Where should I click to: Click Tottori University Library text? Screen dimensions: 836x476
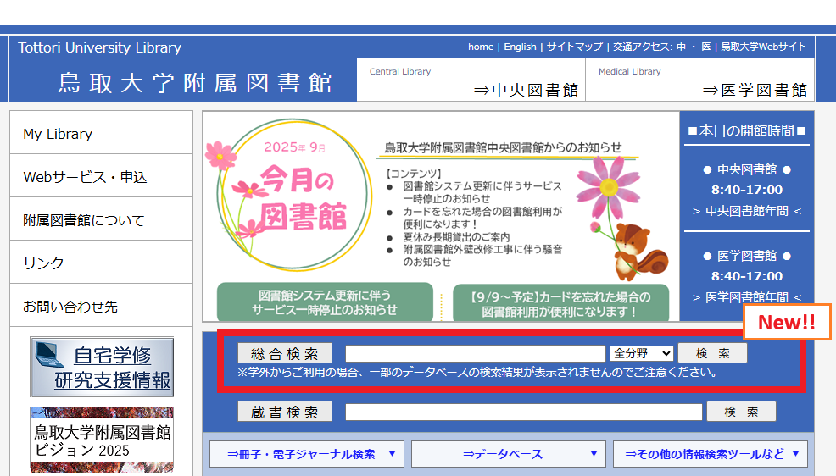[100, 47]
